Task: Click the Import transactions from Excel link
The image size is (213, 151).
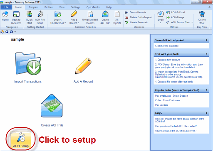Action: point(179,74)
